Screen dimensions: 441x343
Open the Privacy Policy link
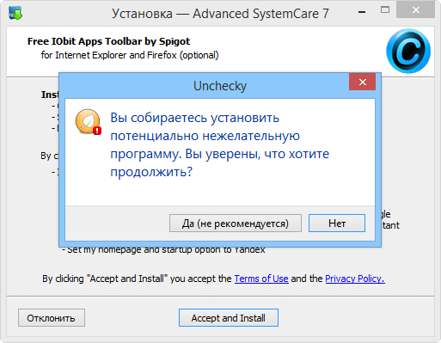click(355, 279)
